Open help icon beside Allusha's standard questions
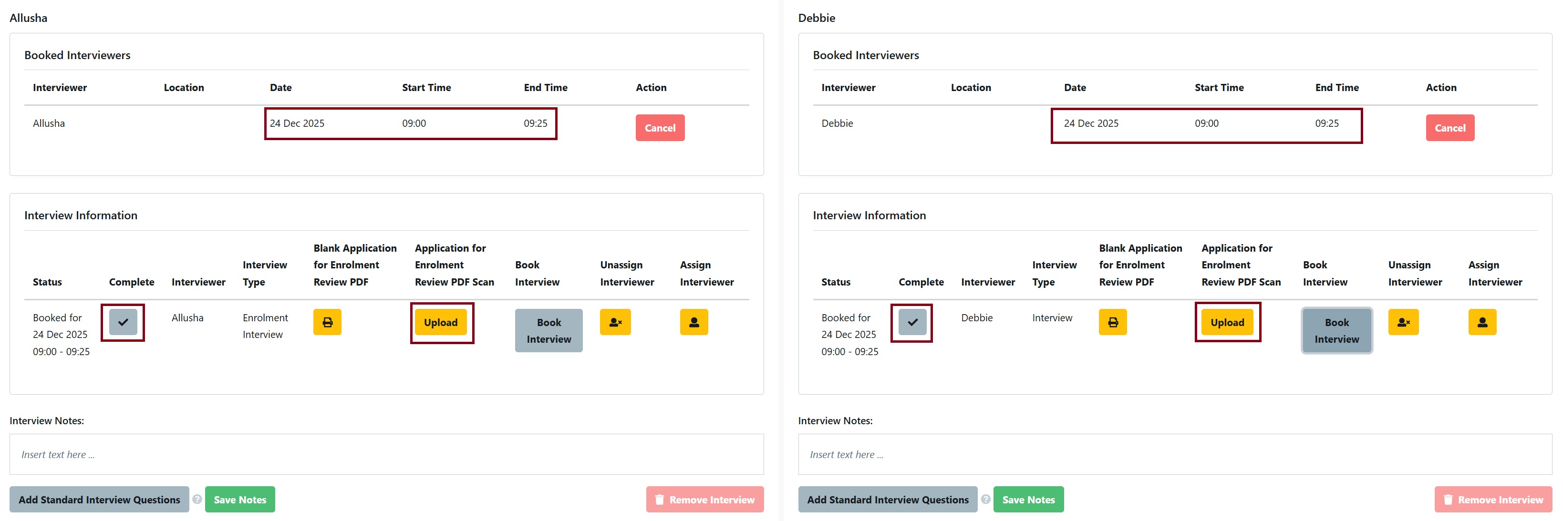The height and width of the screenshot is (521, 1563). tap(197, 499)
